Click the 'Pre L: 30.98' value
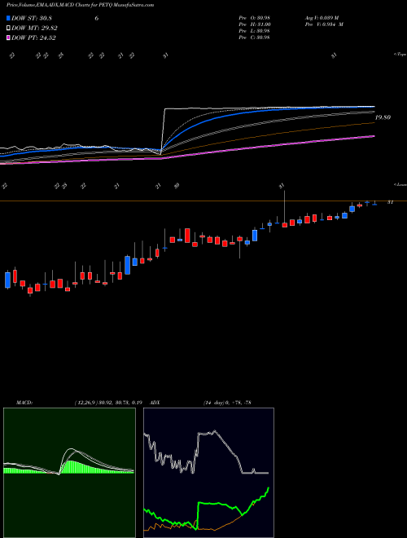The height and width of the screenshot is (538, 407). (255, 31)
